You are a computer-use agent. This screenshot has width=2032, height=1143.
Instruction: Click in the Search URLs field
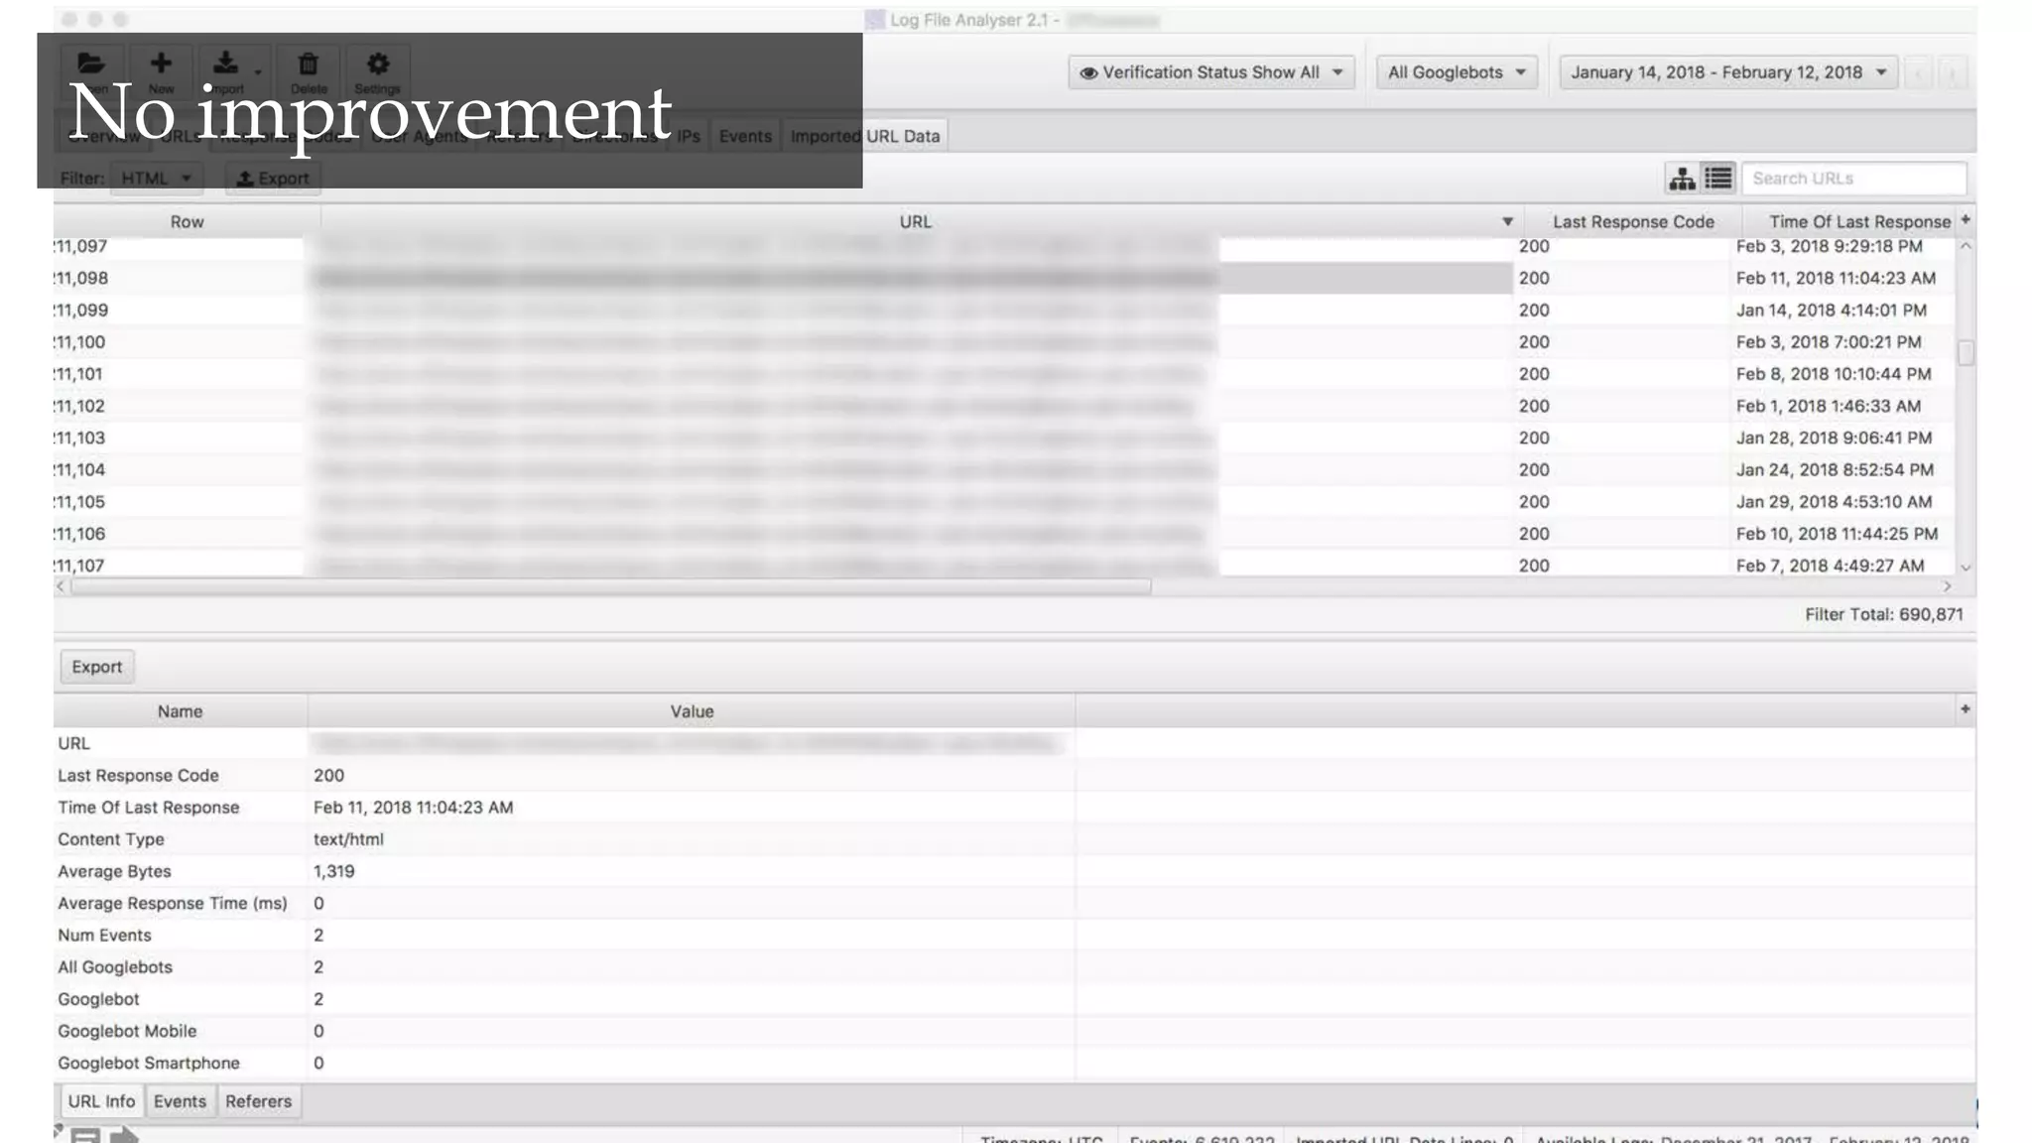coord(1853,179)
